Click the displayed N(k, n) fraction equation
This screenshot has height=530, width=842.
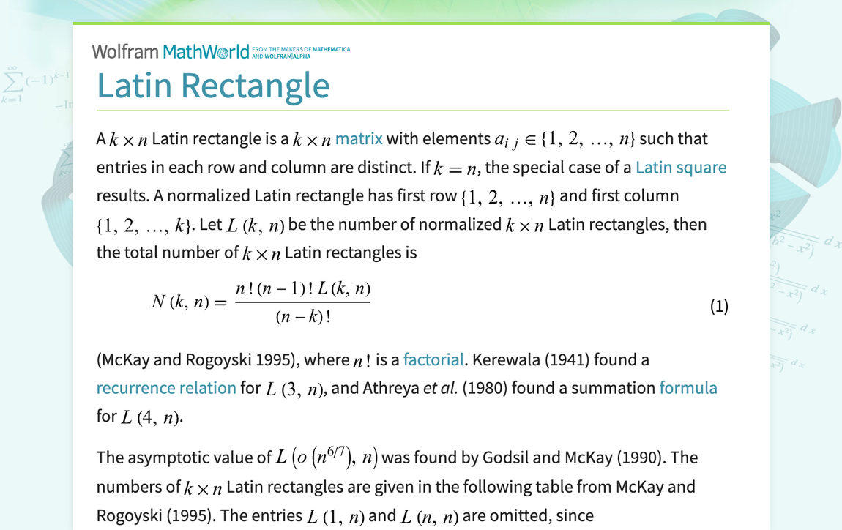point(261,302)
